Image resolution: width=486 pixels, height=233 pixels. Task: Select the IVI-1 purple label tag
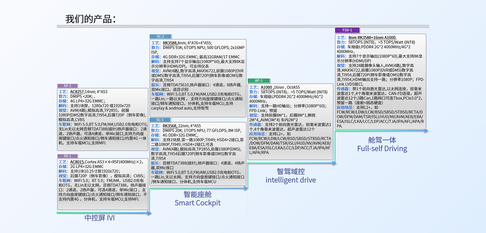(x=68, y=156)
